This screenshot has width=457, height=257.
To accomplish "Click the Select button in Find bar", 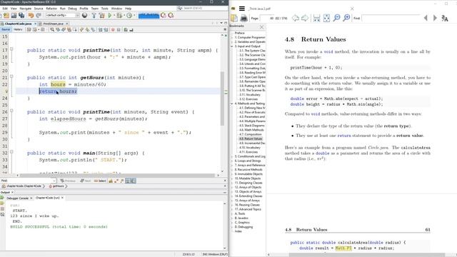I will pos(100,181).
